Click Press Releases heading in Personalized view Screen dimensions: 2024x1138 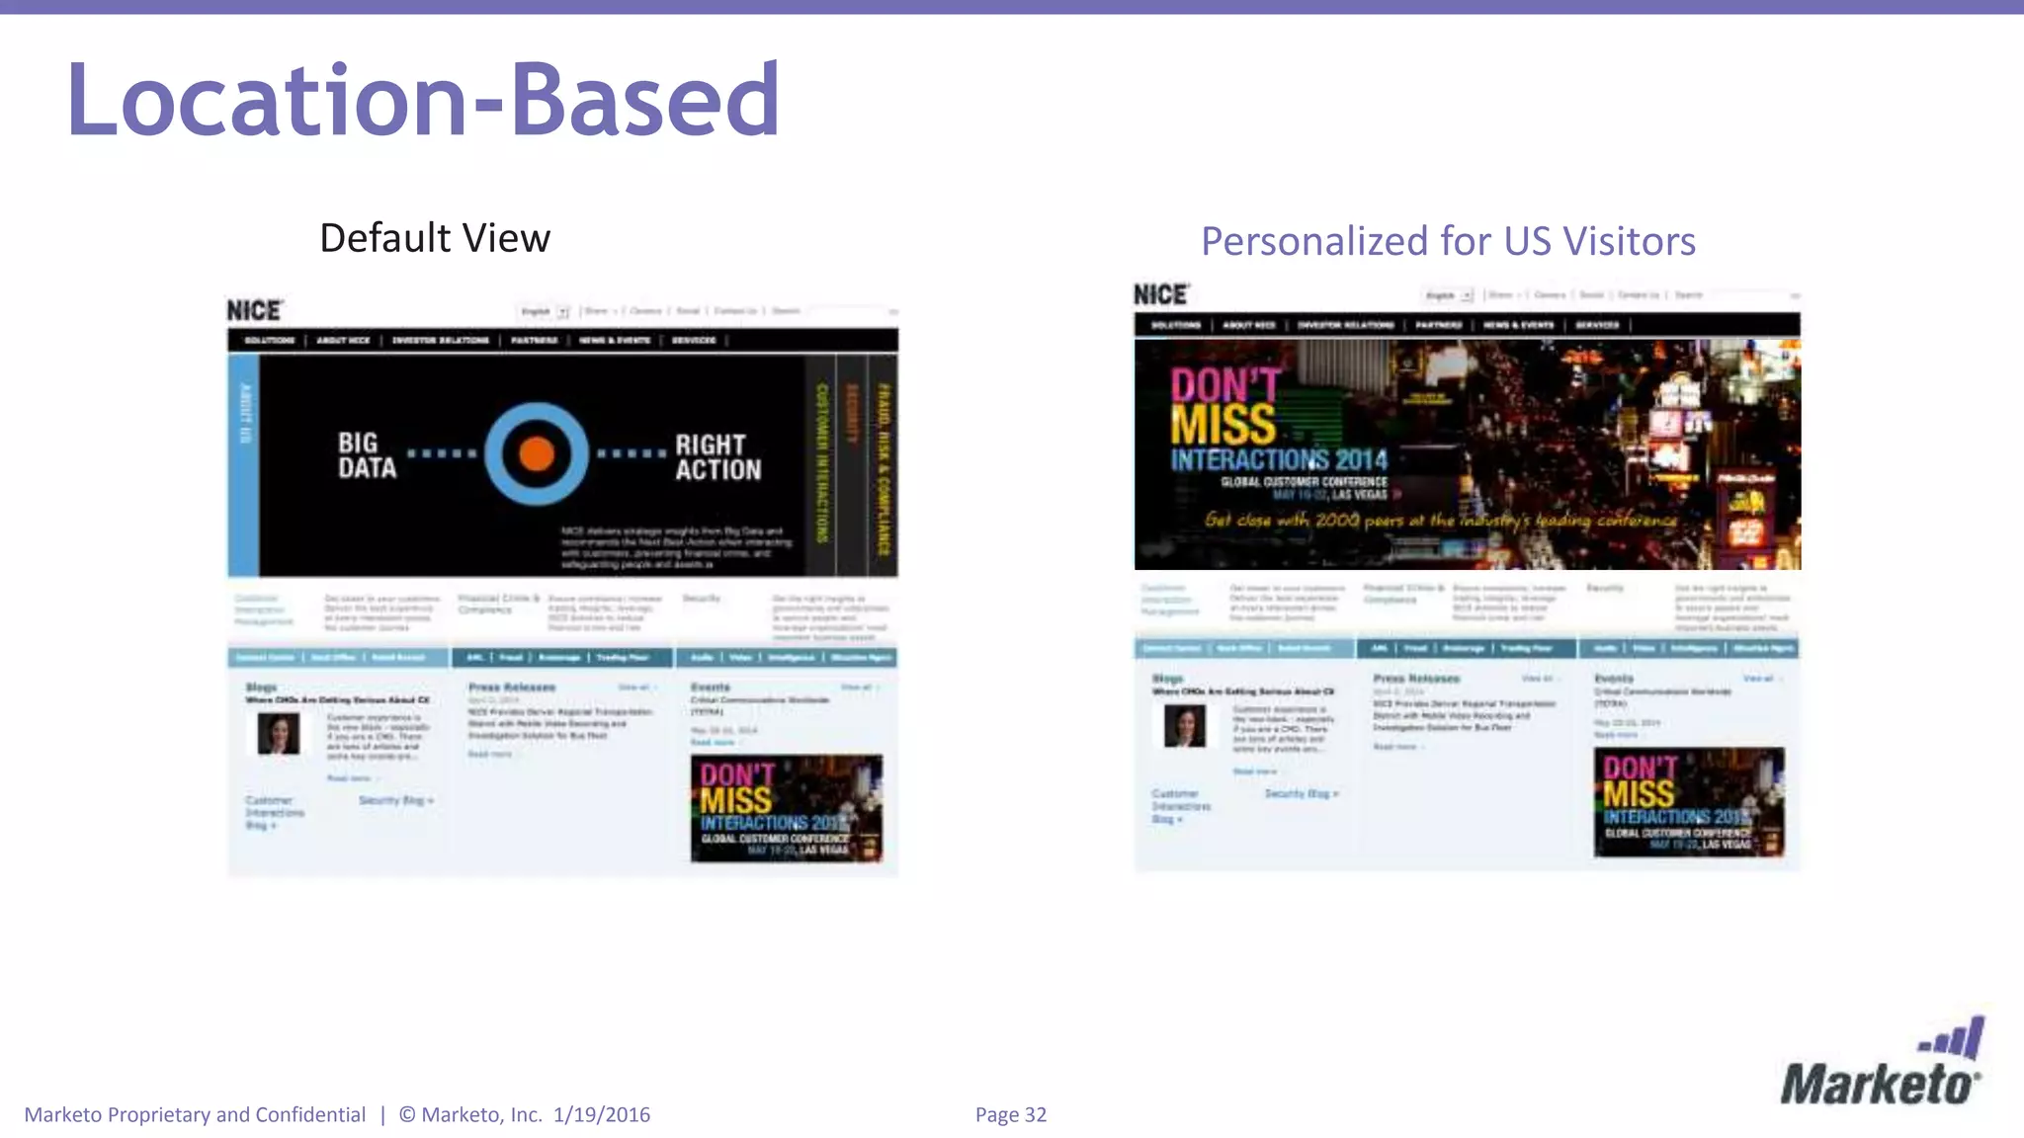point(1417,679)
